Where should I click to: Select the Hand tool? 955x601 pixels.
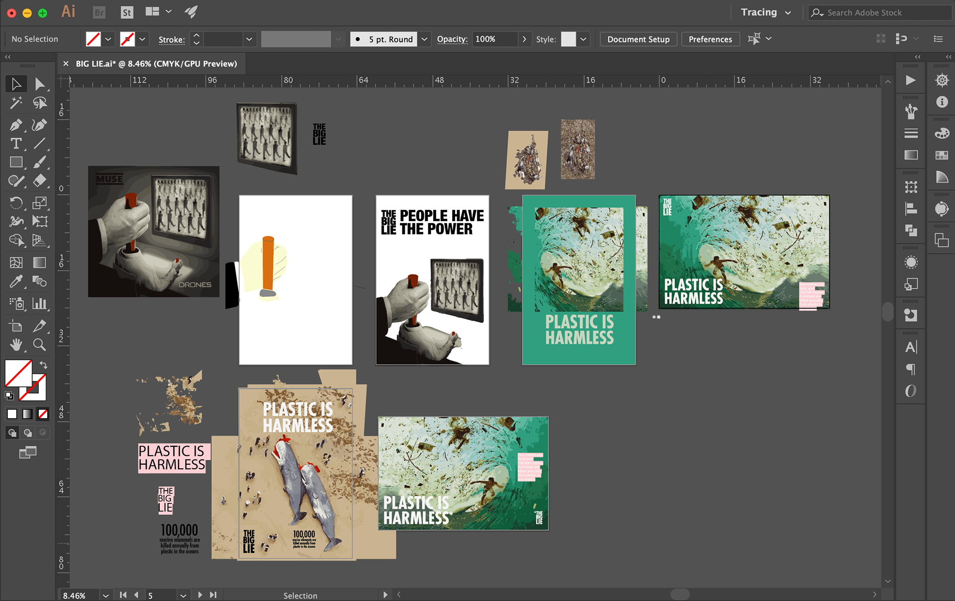click(x=16, y=344)
